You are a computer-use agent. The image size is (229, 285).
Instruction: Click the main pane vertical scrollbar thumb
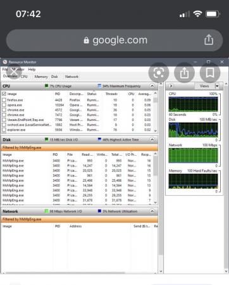(161, 171)
